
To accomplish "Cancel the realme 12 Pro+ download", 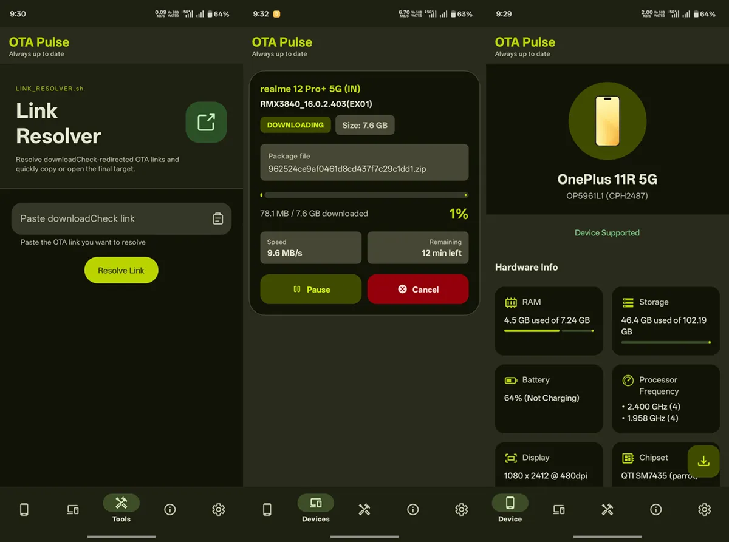I will pos(418,289).
